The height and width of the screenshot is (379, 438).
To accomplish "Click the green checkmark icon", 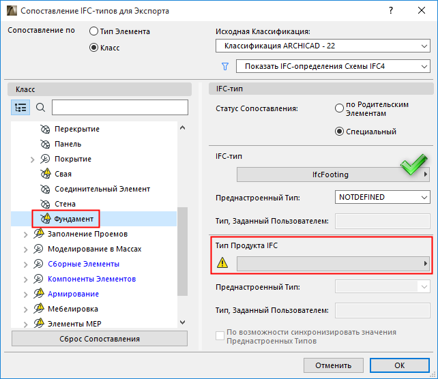I will coord(413,166).
